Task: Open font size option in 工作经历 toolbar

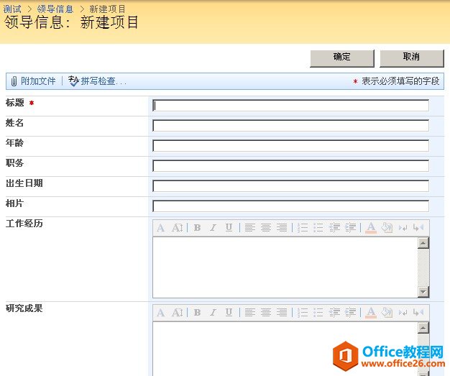Action: (177, 228)
